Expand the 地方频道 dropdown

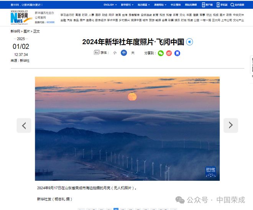tap(144, 5)
